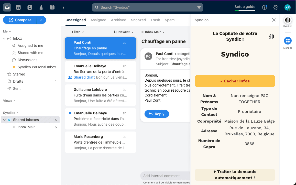The width and height of the screenshot is (296, 185).
Task: Collapse the Shared inboxes chevron
Action: pos(4,120)
